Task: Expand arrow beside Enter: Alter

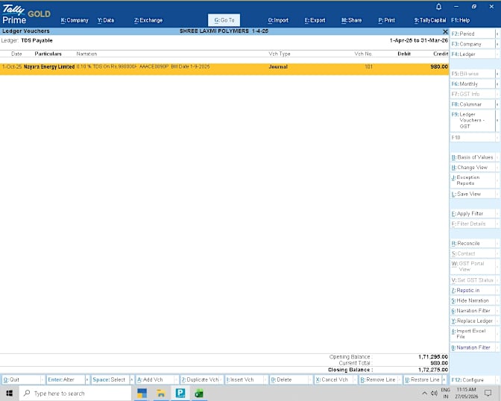Action: (x=87, y=379)
